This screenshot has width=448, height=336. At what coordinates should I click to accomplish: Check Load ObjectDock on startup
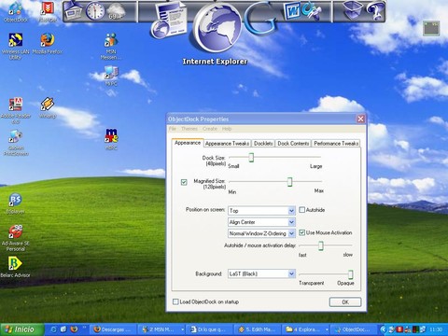tap(175, 301)
